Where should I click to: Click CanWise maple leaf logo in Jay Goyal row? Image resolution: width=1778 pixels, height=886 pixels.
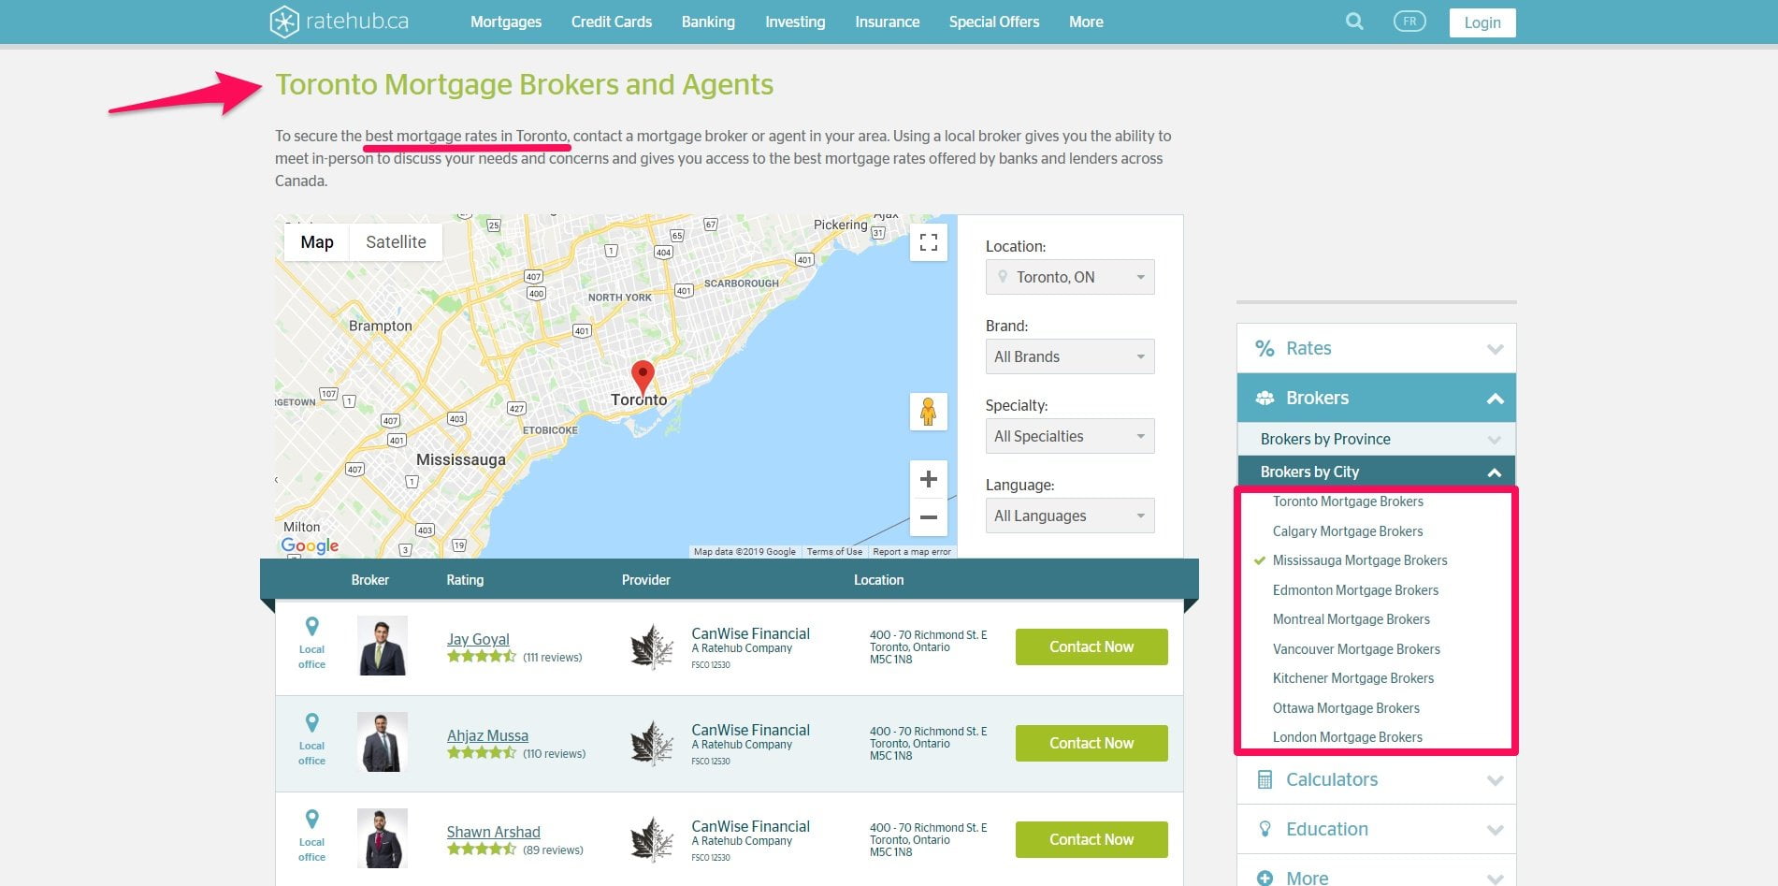point(652,647)
